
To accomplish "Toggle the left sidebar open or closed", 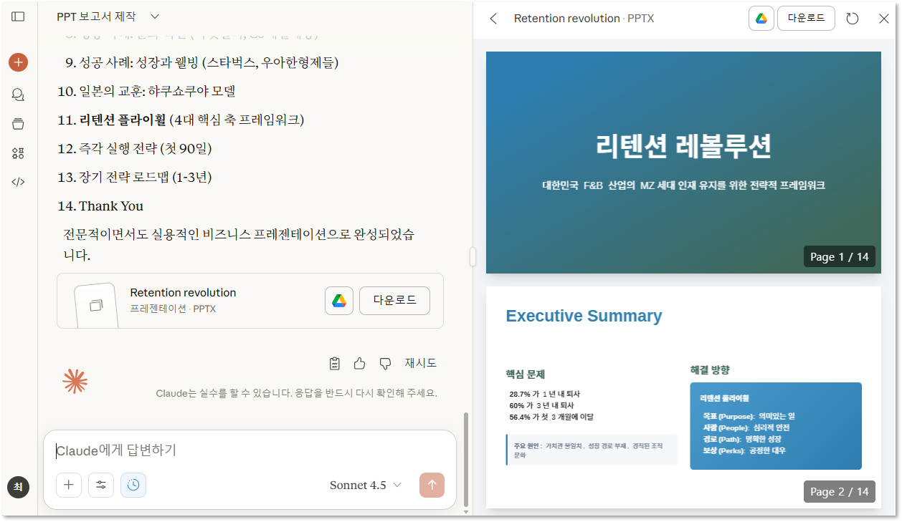I will [17, 17].
